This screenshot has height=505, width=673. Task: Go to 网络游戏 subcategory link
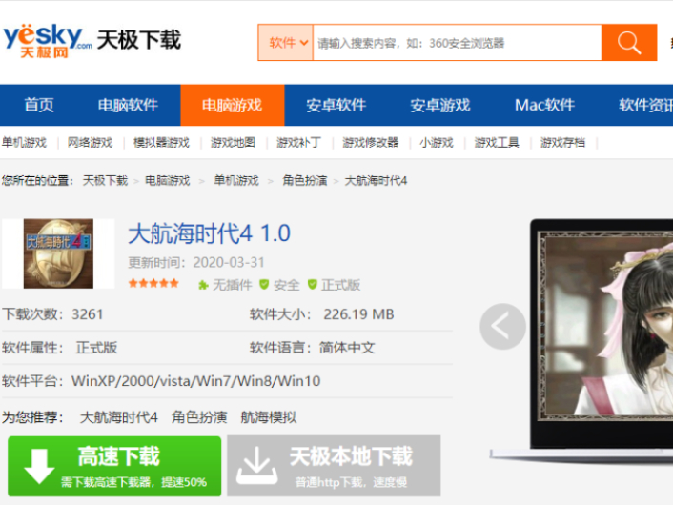[91, 142]
